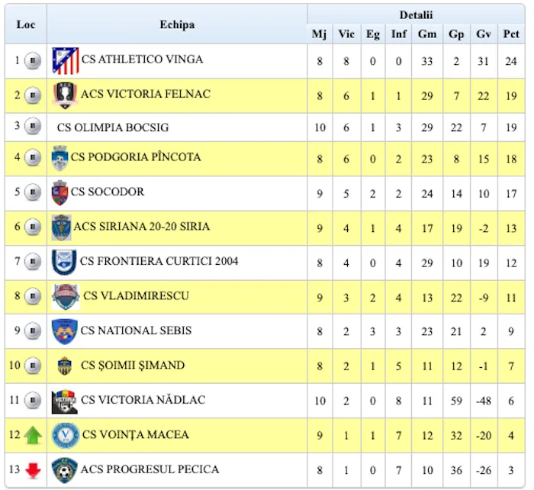The image size is (534, 490).
Task: Click the CS Podgoria Pîncota crest
Action: coord(60,158)
